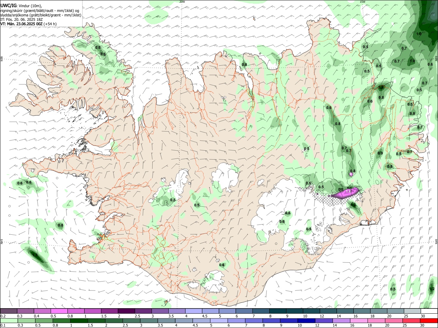Click the 'VT: Mán. 23.06.2025 00Z (+54 h)' line
This screenshot has width=438, height=328.
pyautogui.click(x=29, y=24)
